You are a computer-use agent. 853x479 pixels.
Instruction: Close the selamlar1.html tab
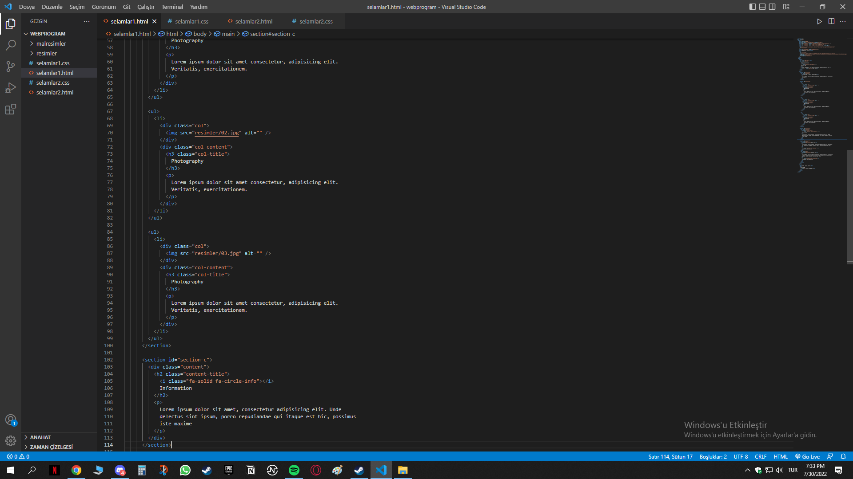[154, 21]
